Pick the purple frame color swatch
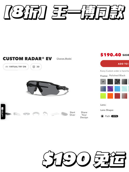This screenshot has width=129, height=172. pyautogui.click(x=110, y=89)
